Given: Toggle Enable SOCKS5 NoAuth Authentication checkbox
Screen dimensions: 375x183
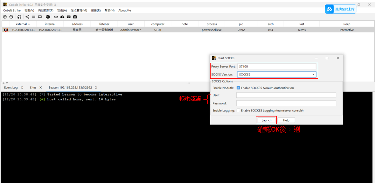Looking at the screenshot, I should [x=238, y=88].
